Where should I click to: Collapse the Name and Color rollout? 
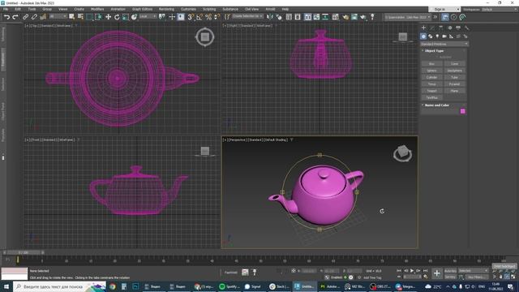pyautogui.click(x=436, y=105)
